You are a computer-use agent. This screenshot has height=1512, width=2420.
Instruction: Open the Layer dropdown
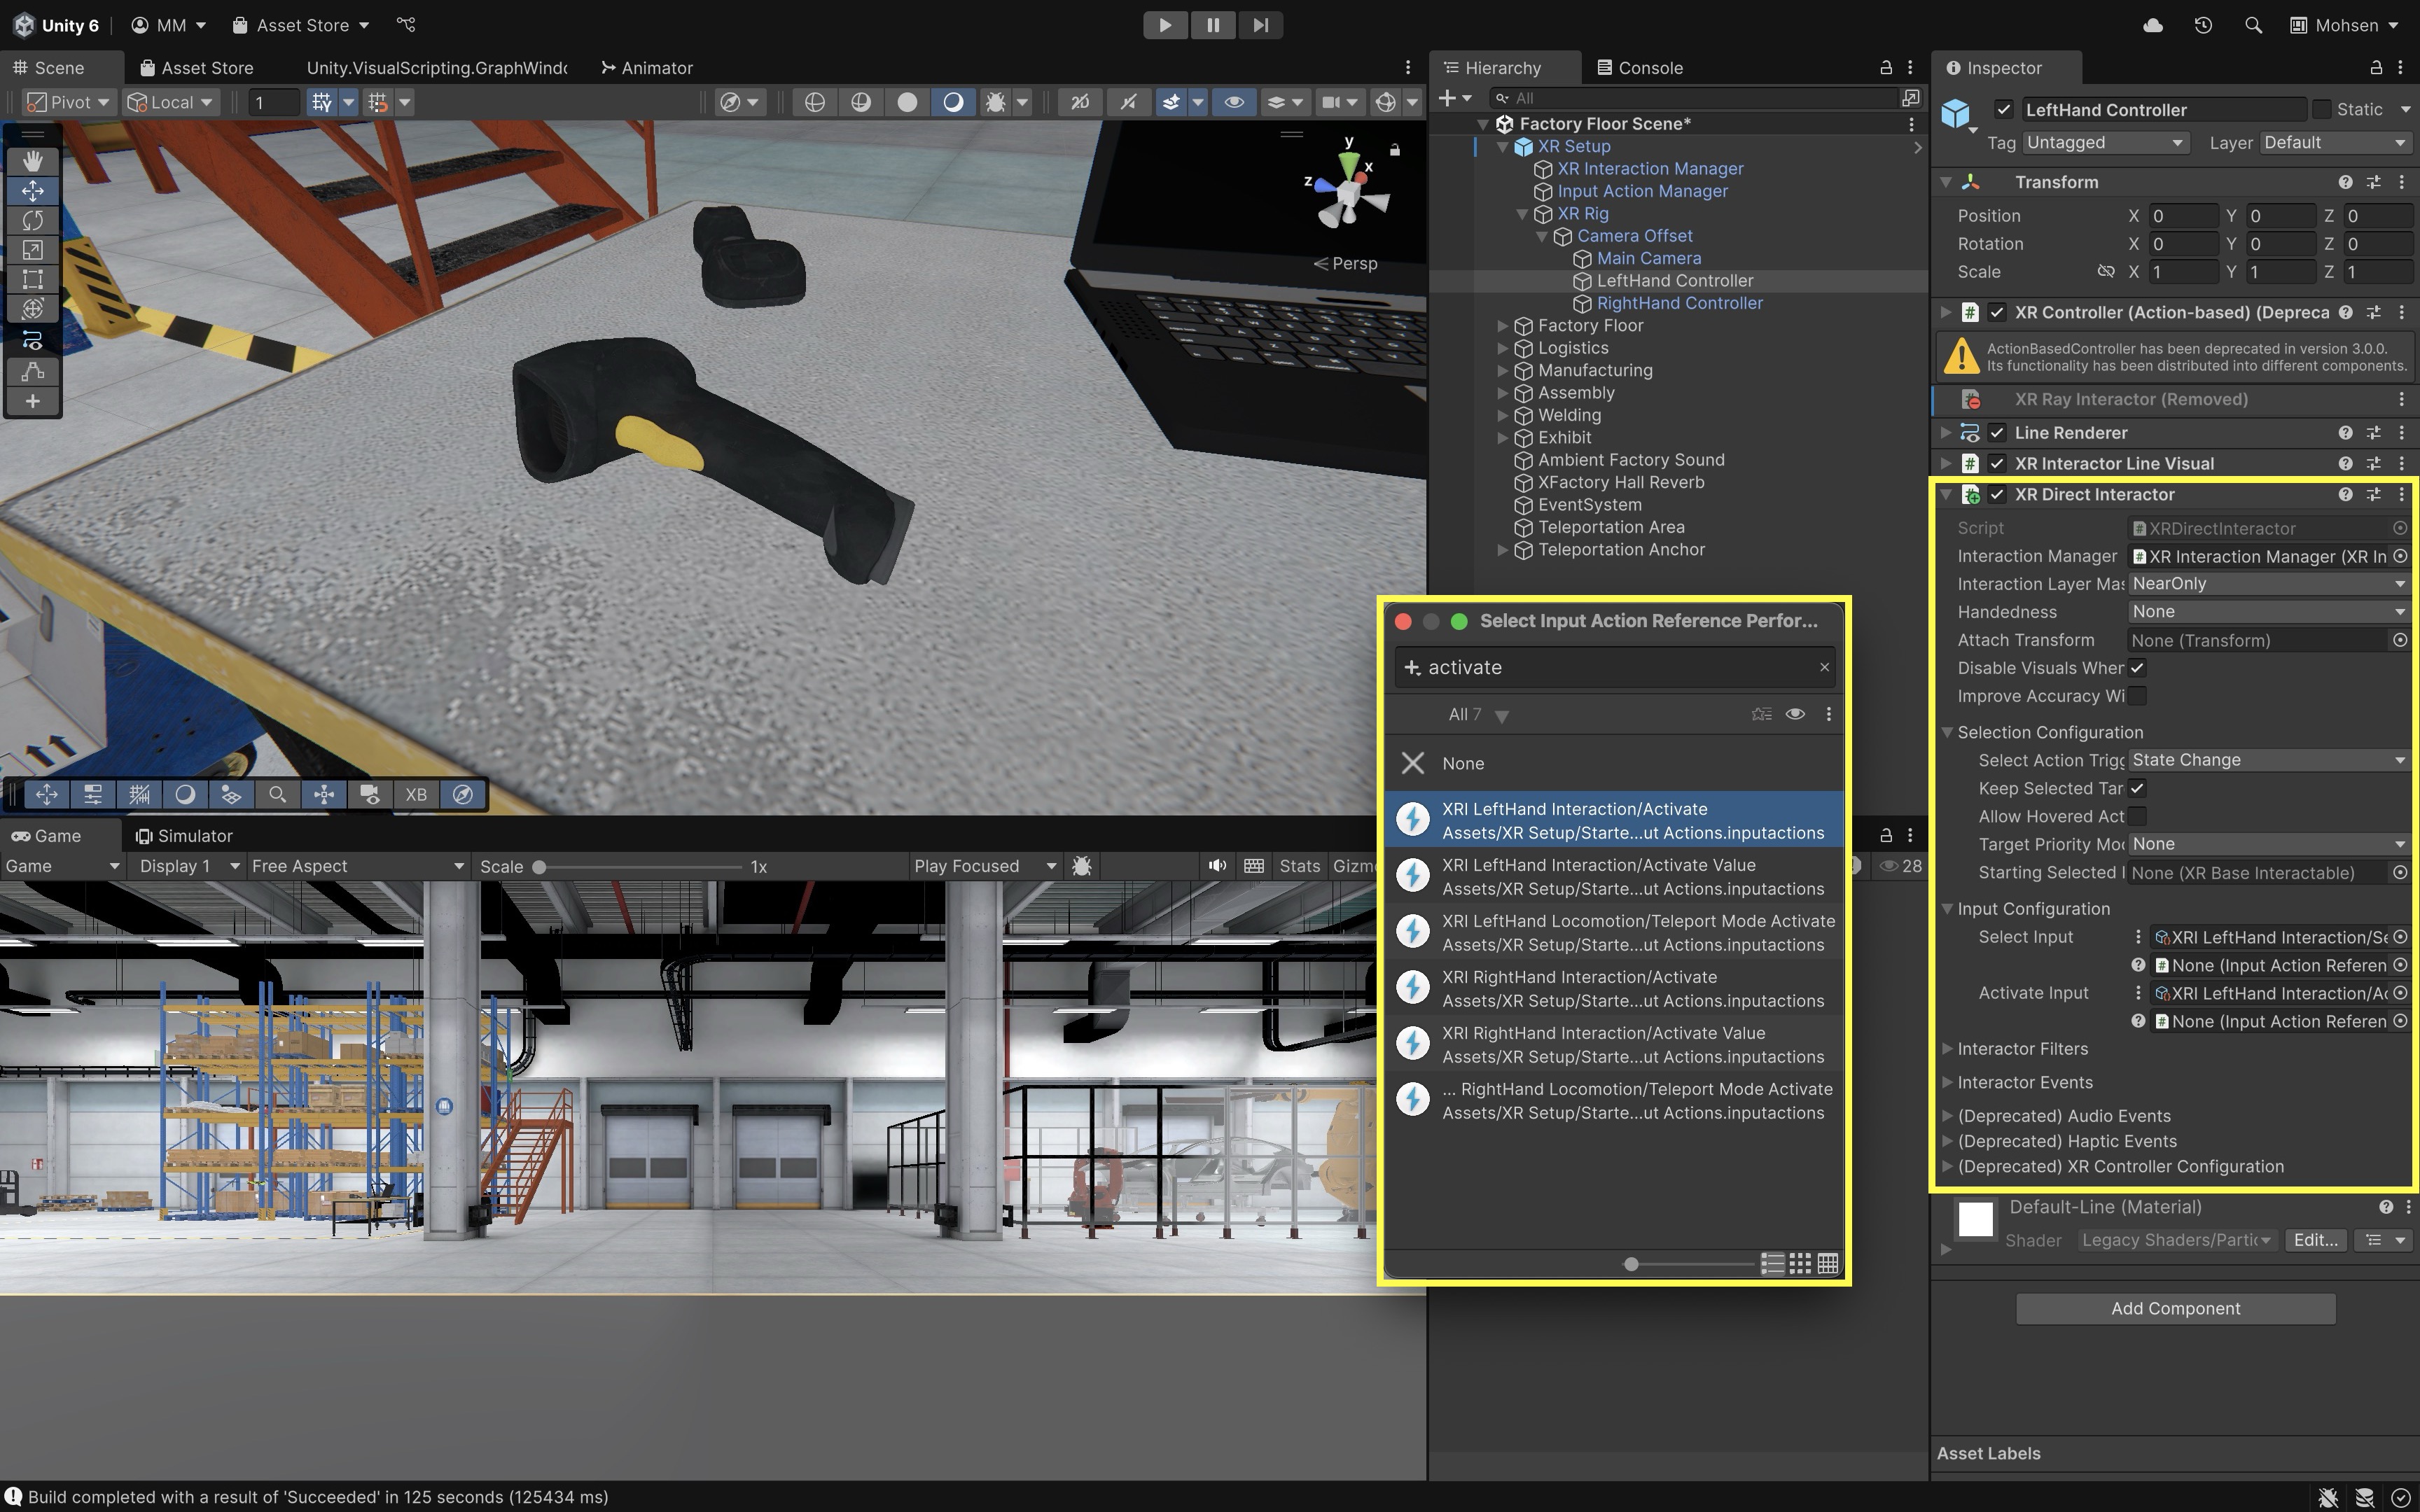click(2335, 143)
